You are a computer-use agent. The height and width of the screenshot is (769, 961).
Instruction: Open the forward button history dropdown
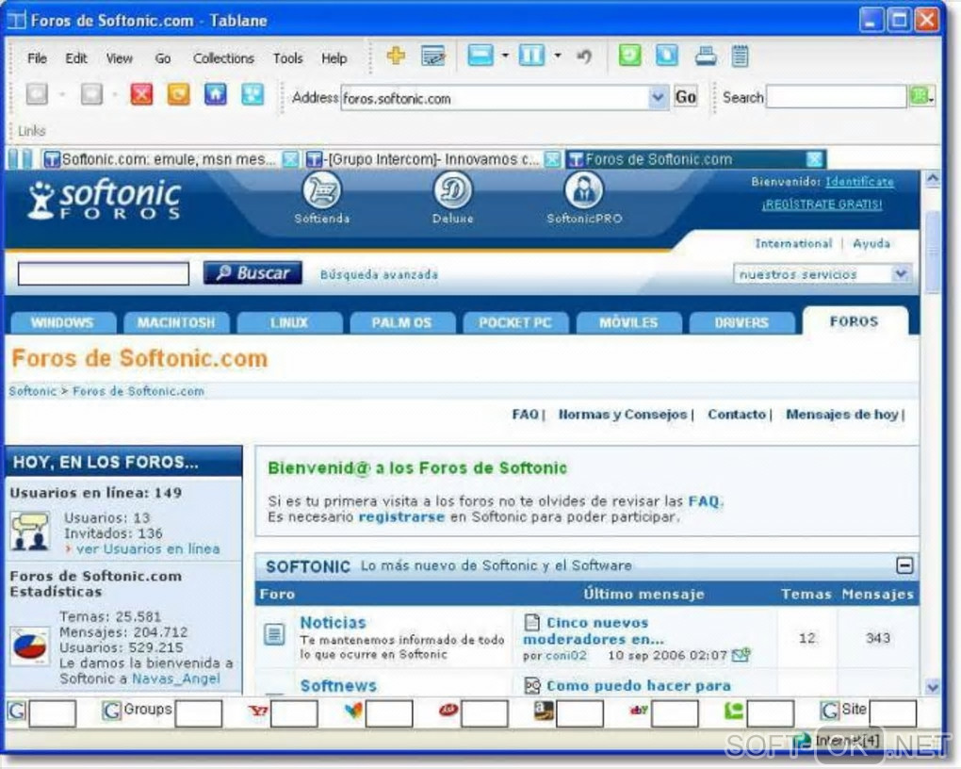115,95
